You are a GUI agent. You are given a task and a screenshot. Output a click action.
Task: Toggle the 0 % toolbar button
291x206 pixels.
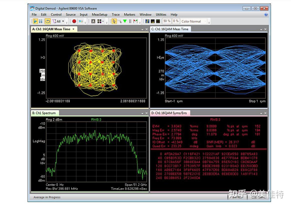(176, 21)
